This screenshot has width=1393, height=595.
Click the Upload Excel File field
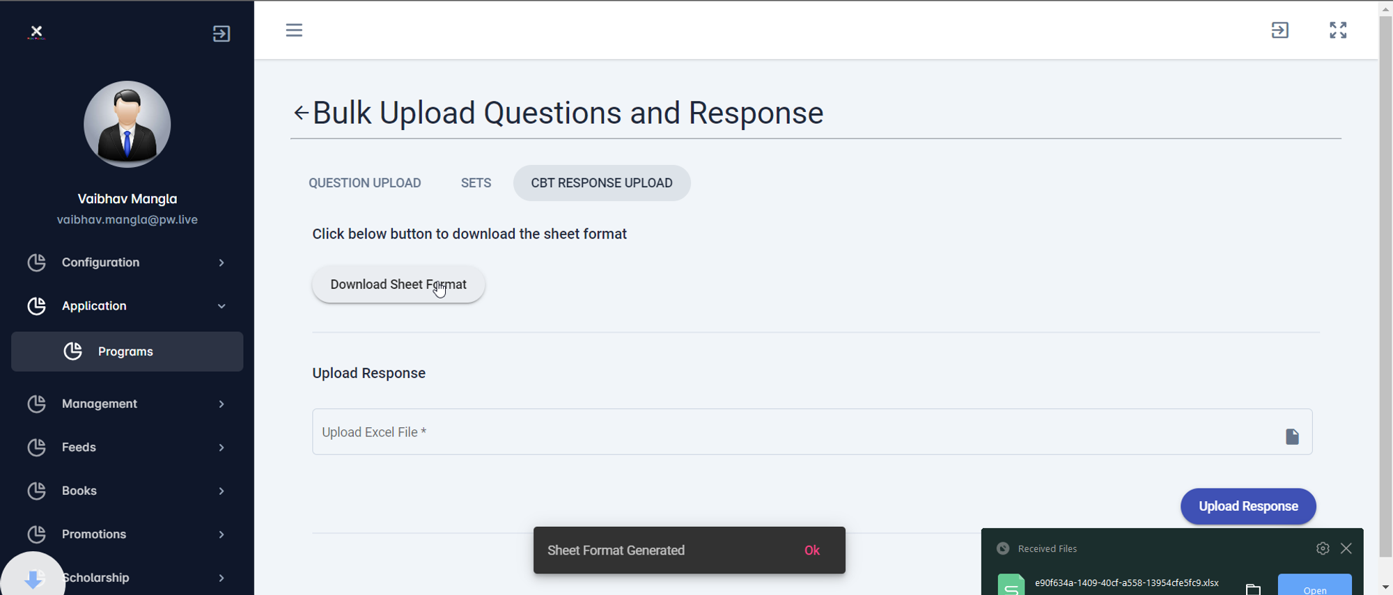coord(794,432)
